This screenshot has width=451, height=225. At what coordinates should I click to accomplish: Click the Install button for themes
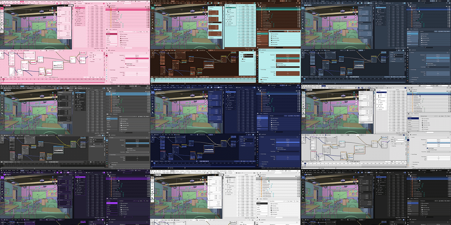(x=140, y=32)
